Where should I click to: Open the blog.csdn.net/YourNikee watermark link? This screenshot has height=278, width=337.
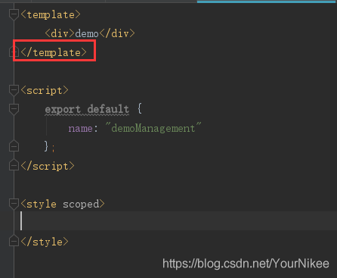[246, 264]
